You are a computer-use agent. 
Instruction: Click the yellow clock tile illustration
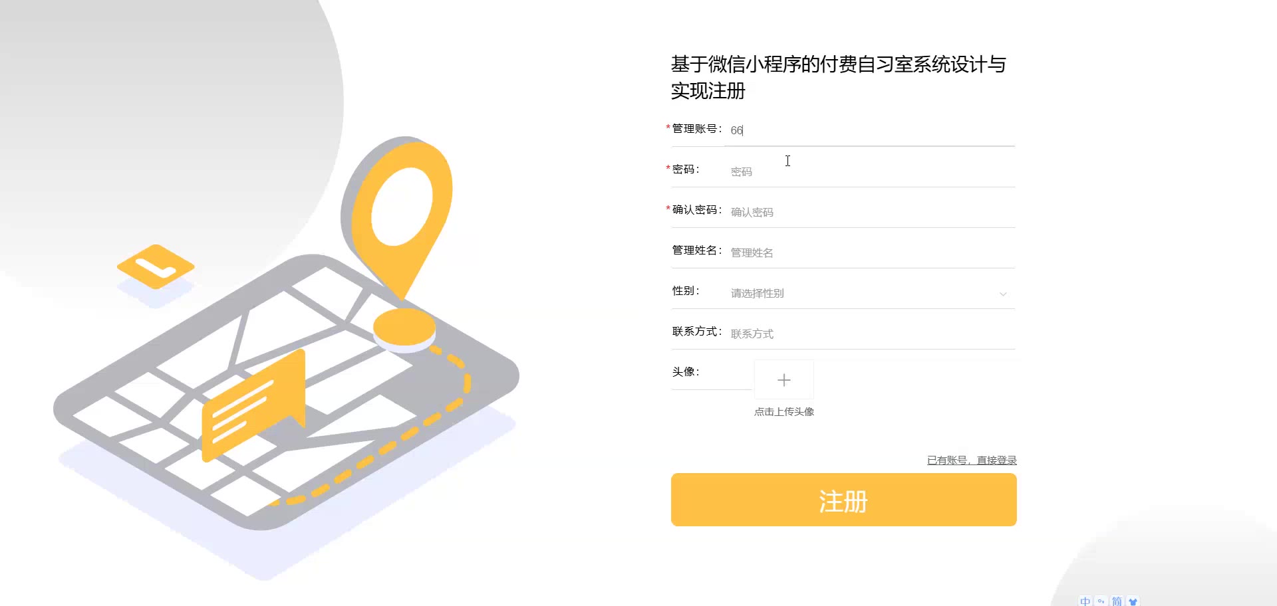[x=156, y=266]
